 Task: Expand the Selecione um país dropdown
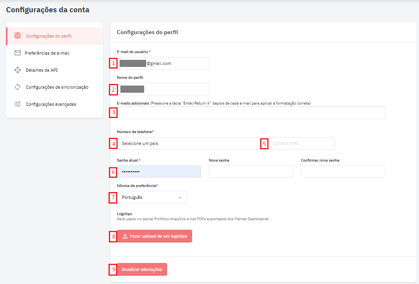188,143
